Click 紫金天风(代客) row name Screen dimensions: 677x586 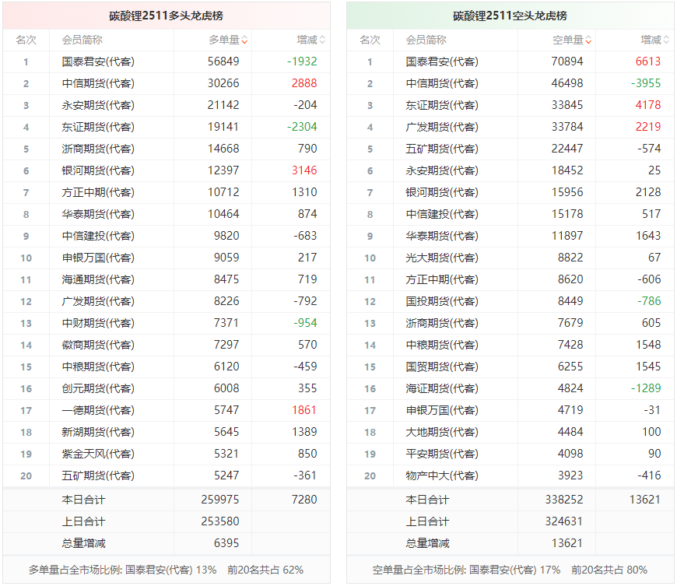pos(98,454)
